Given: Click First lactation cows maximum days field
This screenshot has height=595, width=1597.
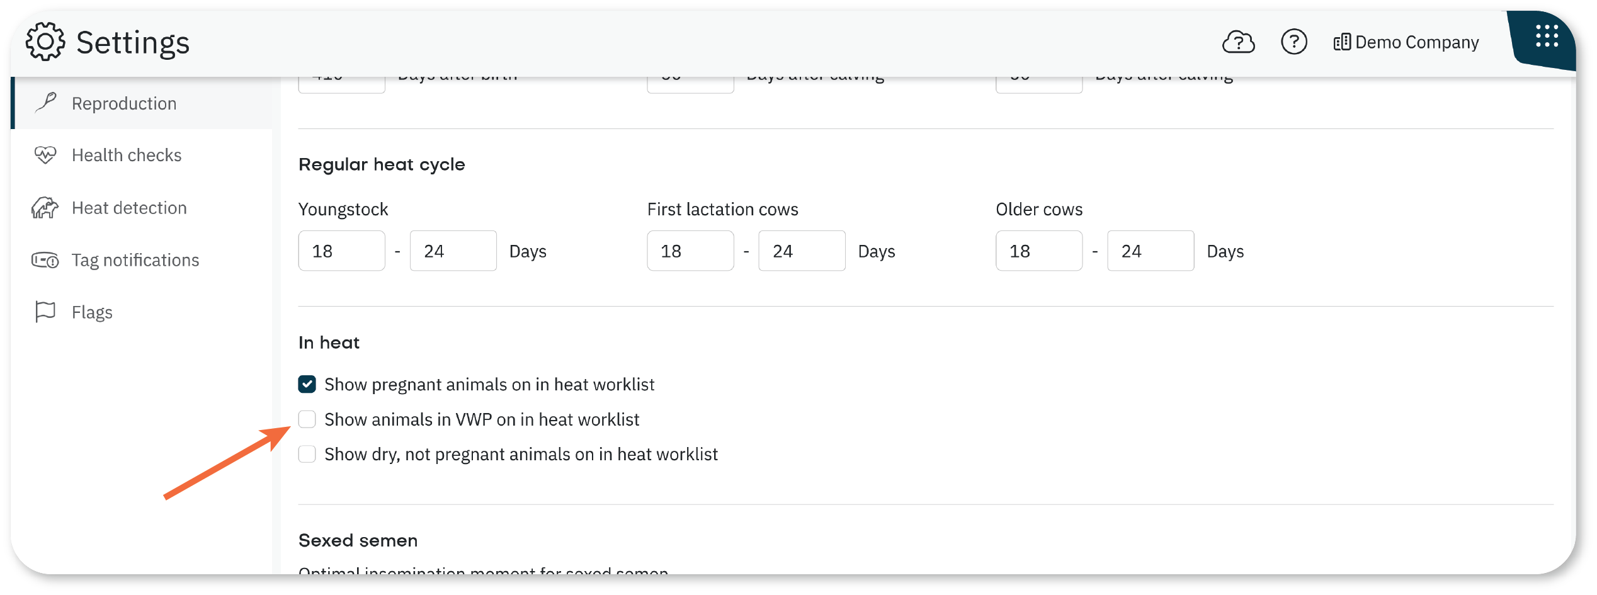Looking at the screenshot, I should coord(802,251).
